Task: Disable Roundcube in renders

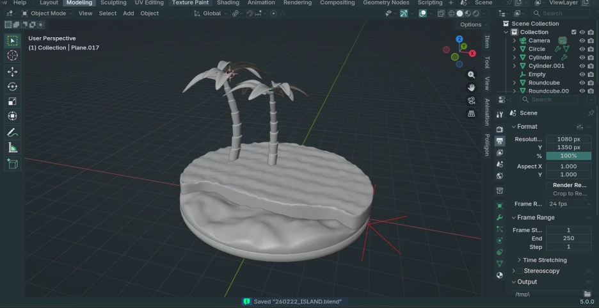Action: (591, 83)
